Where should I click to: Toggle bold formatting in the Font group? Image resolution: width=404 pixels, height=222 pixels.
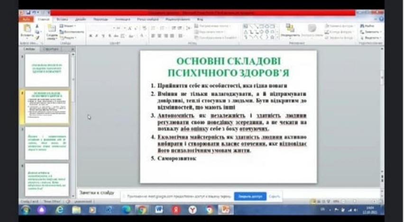[x=90, y=36]
